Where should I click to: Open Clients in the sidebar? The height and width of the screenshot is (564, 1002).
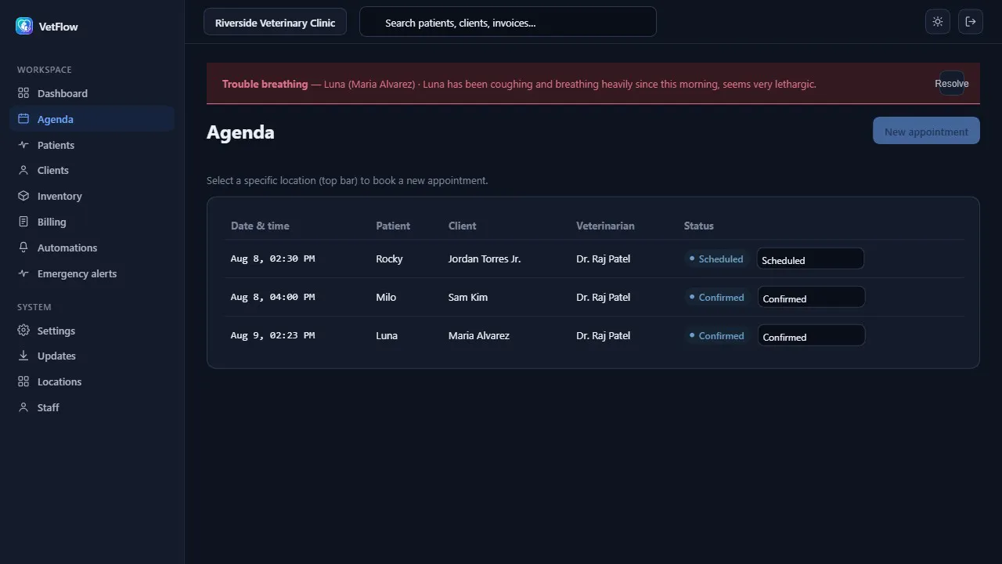click(92, 170)
